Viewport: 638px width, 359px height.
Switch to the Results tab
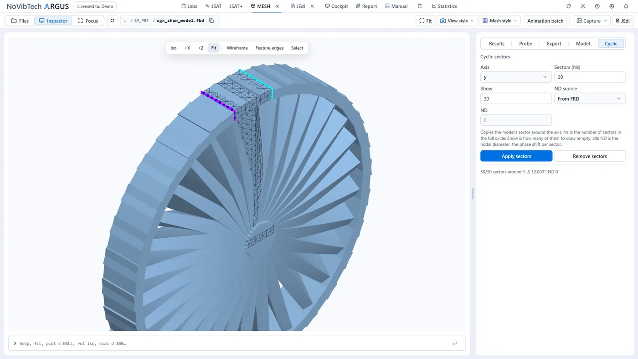tap(497, 44)
